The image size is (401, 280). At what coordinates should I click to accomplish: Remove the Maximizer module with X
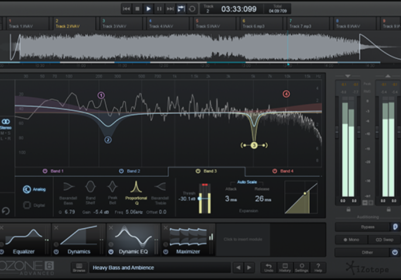(166, 227)
